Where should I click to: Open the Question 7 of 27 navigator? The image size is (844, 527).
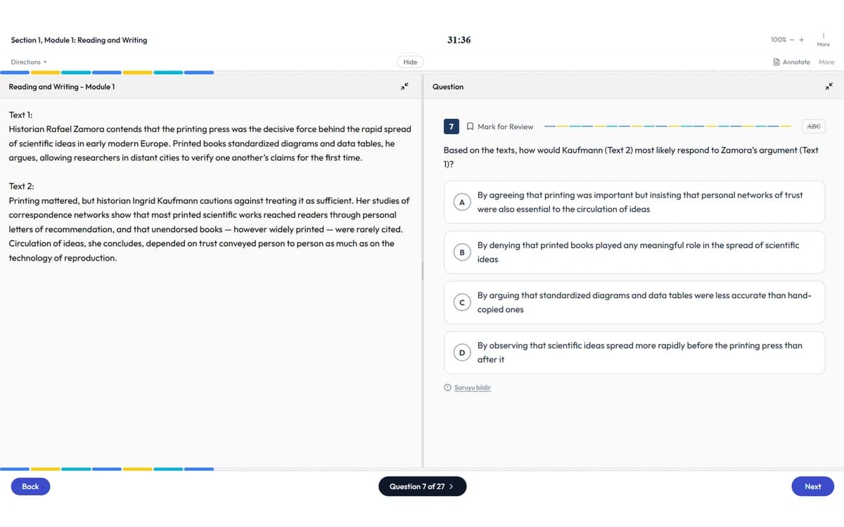pyautogui.click(x=422, y=486)
